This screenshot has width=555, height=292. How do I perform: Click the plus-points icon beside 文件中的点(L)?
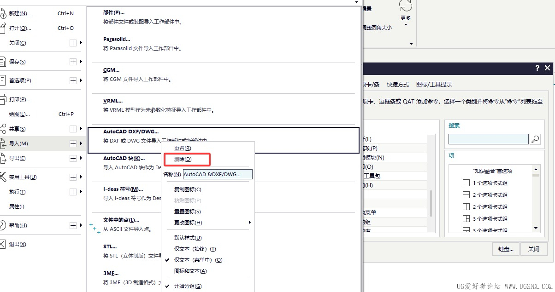coord(95,228)
